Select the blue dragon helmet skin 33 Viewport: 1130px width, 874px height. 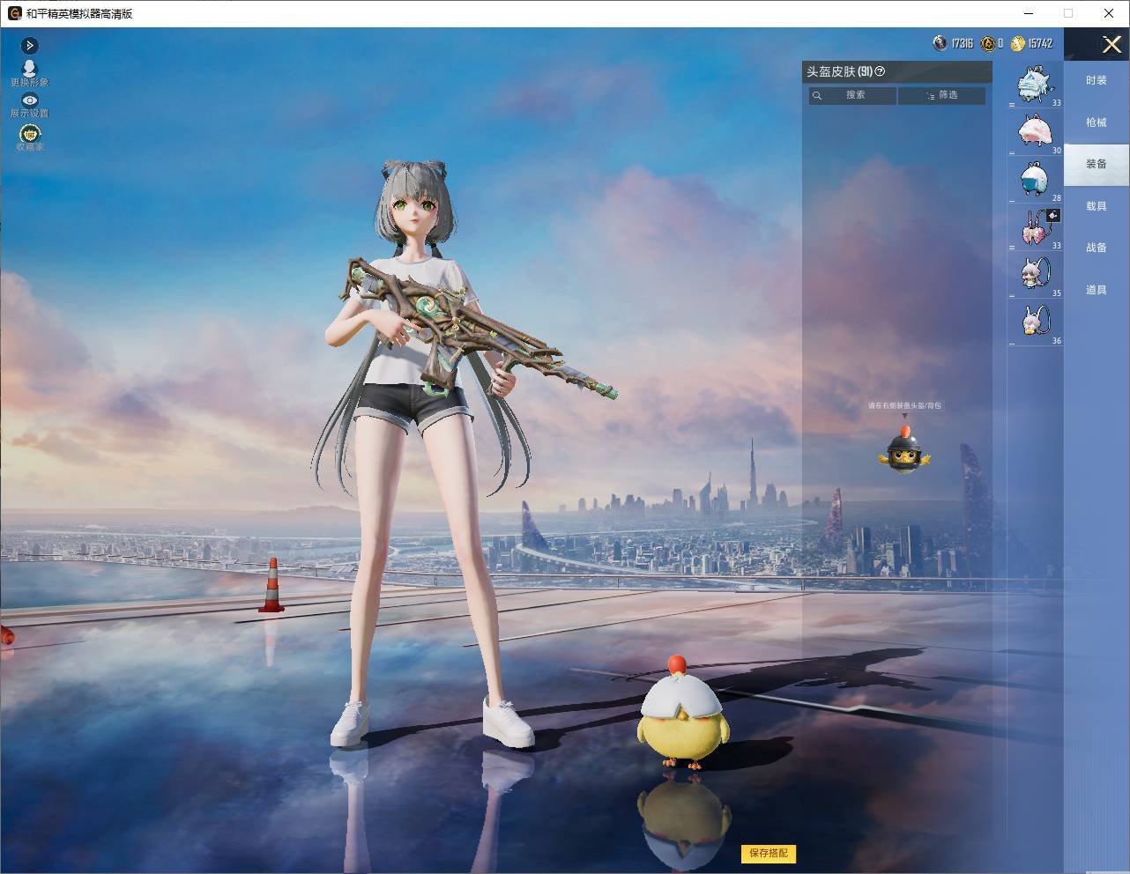click(x=1036, y=85)
